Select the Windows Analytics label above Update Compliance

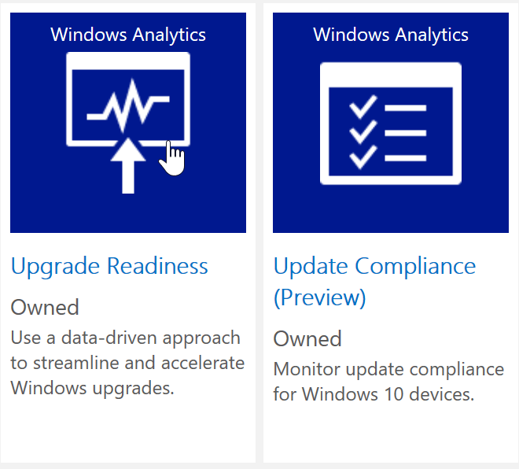pos(391,35)
